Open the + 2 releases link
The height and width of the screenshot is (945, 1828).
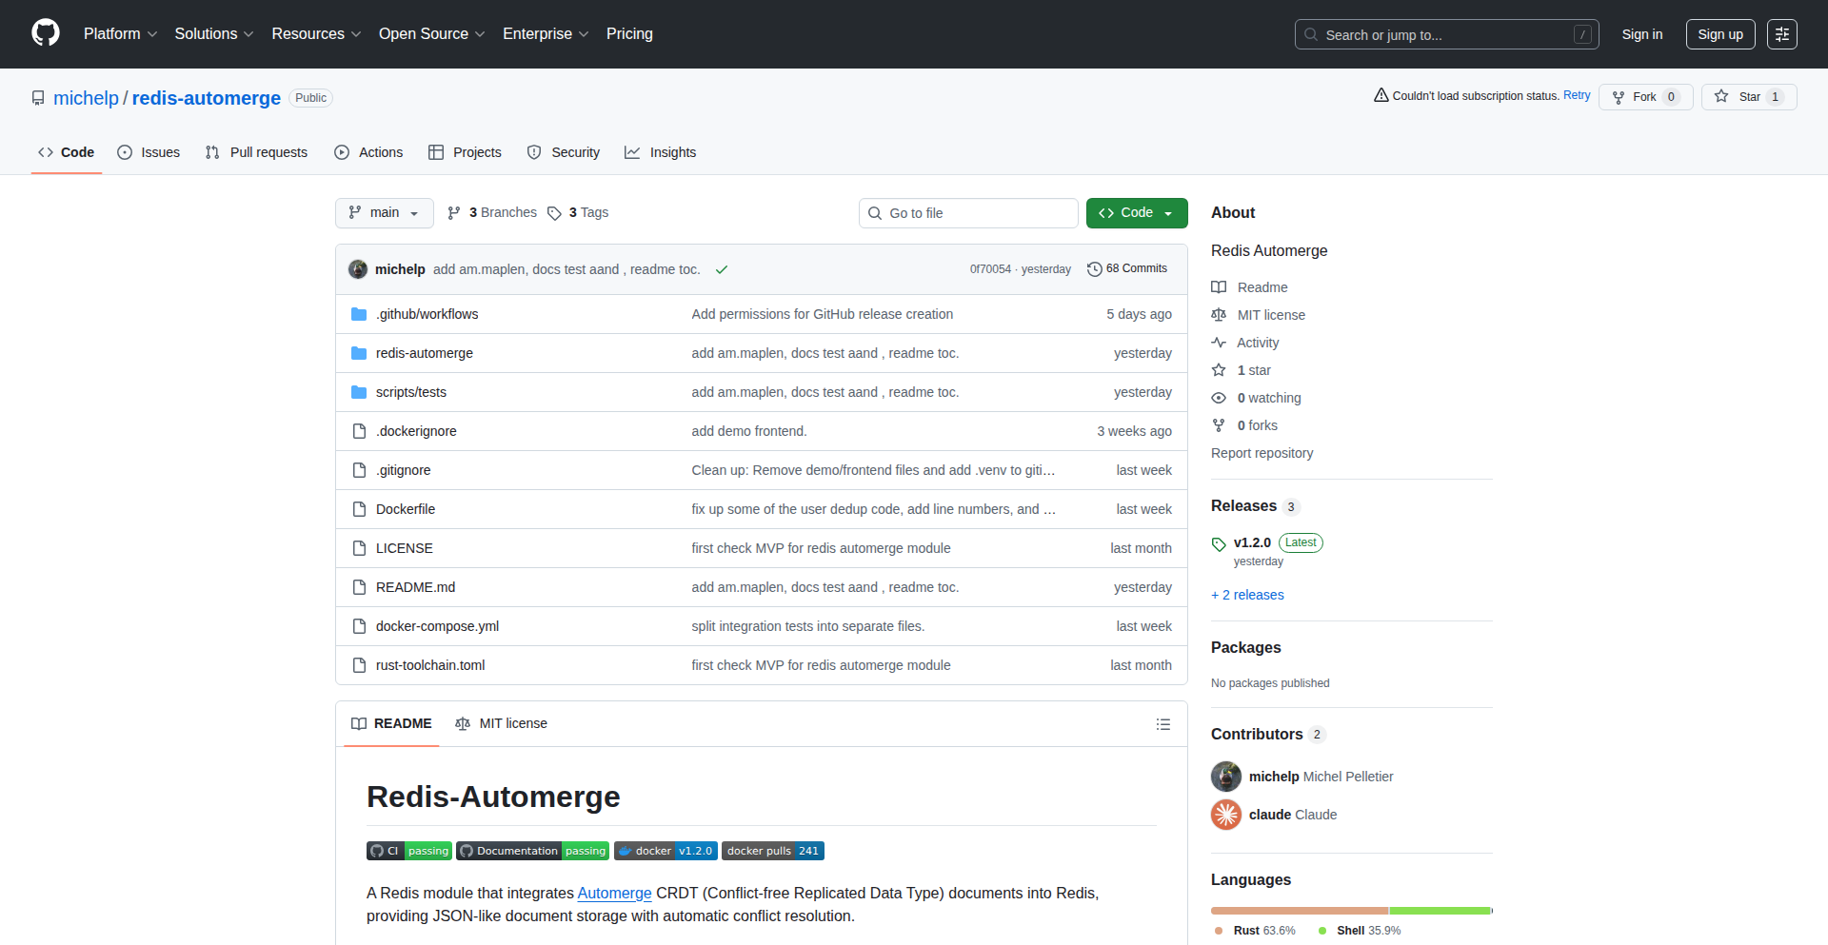[1247, 594]
